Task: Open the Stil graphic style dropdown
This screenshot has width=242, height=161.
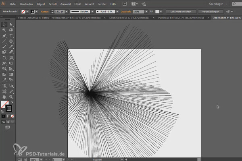Action: pyautogui.click(x=161, y=12)
